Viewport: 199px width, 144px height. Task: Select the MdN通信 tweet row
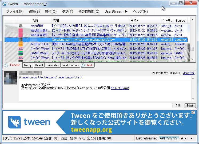pyautogui.click(x=96, y=26)
